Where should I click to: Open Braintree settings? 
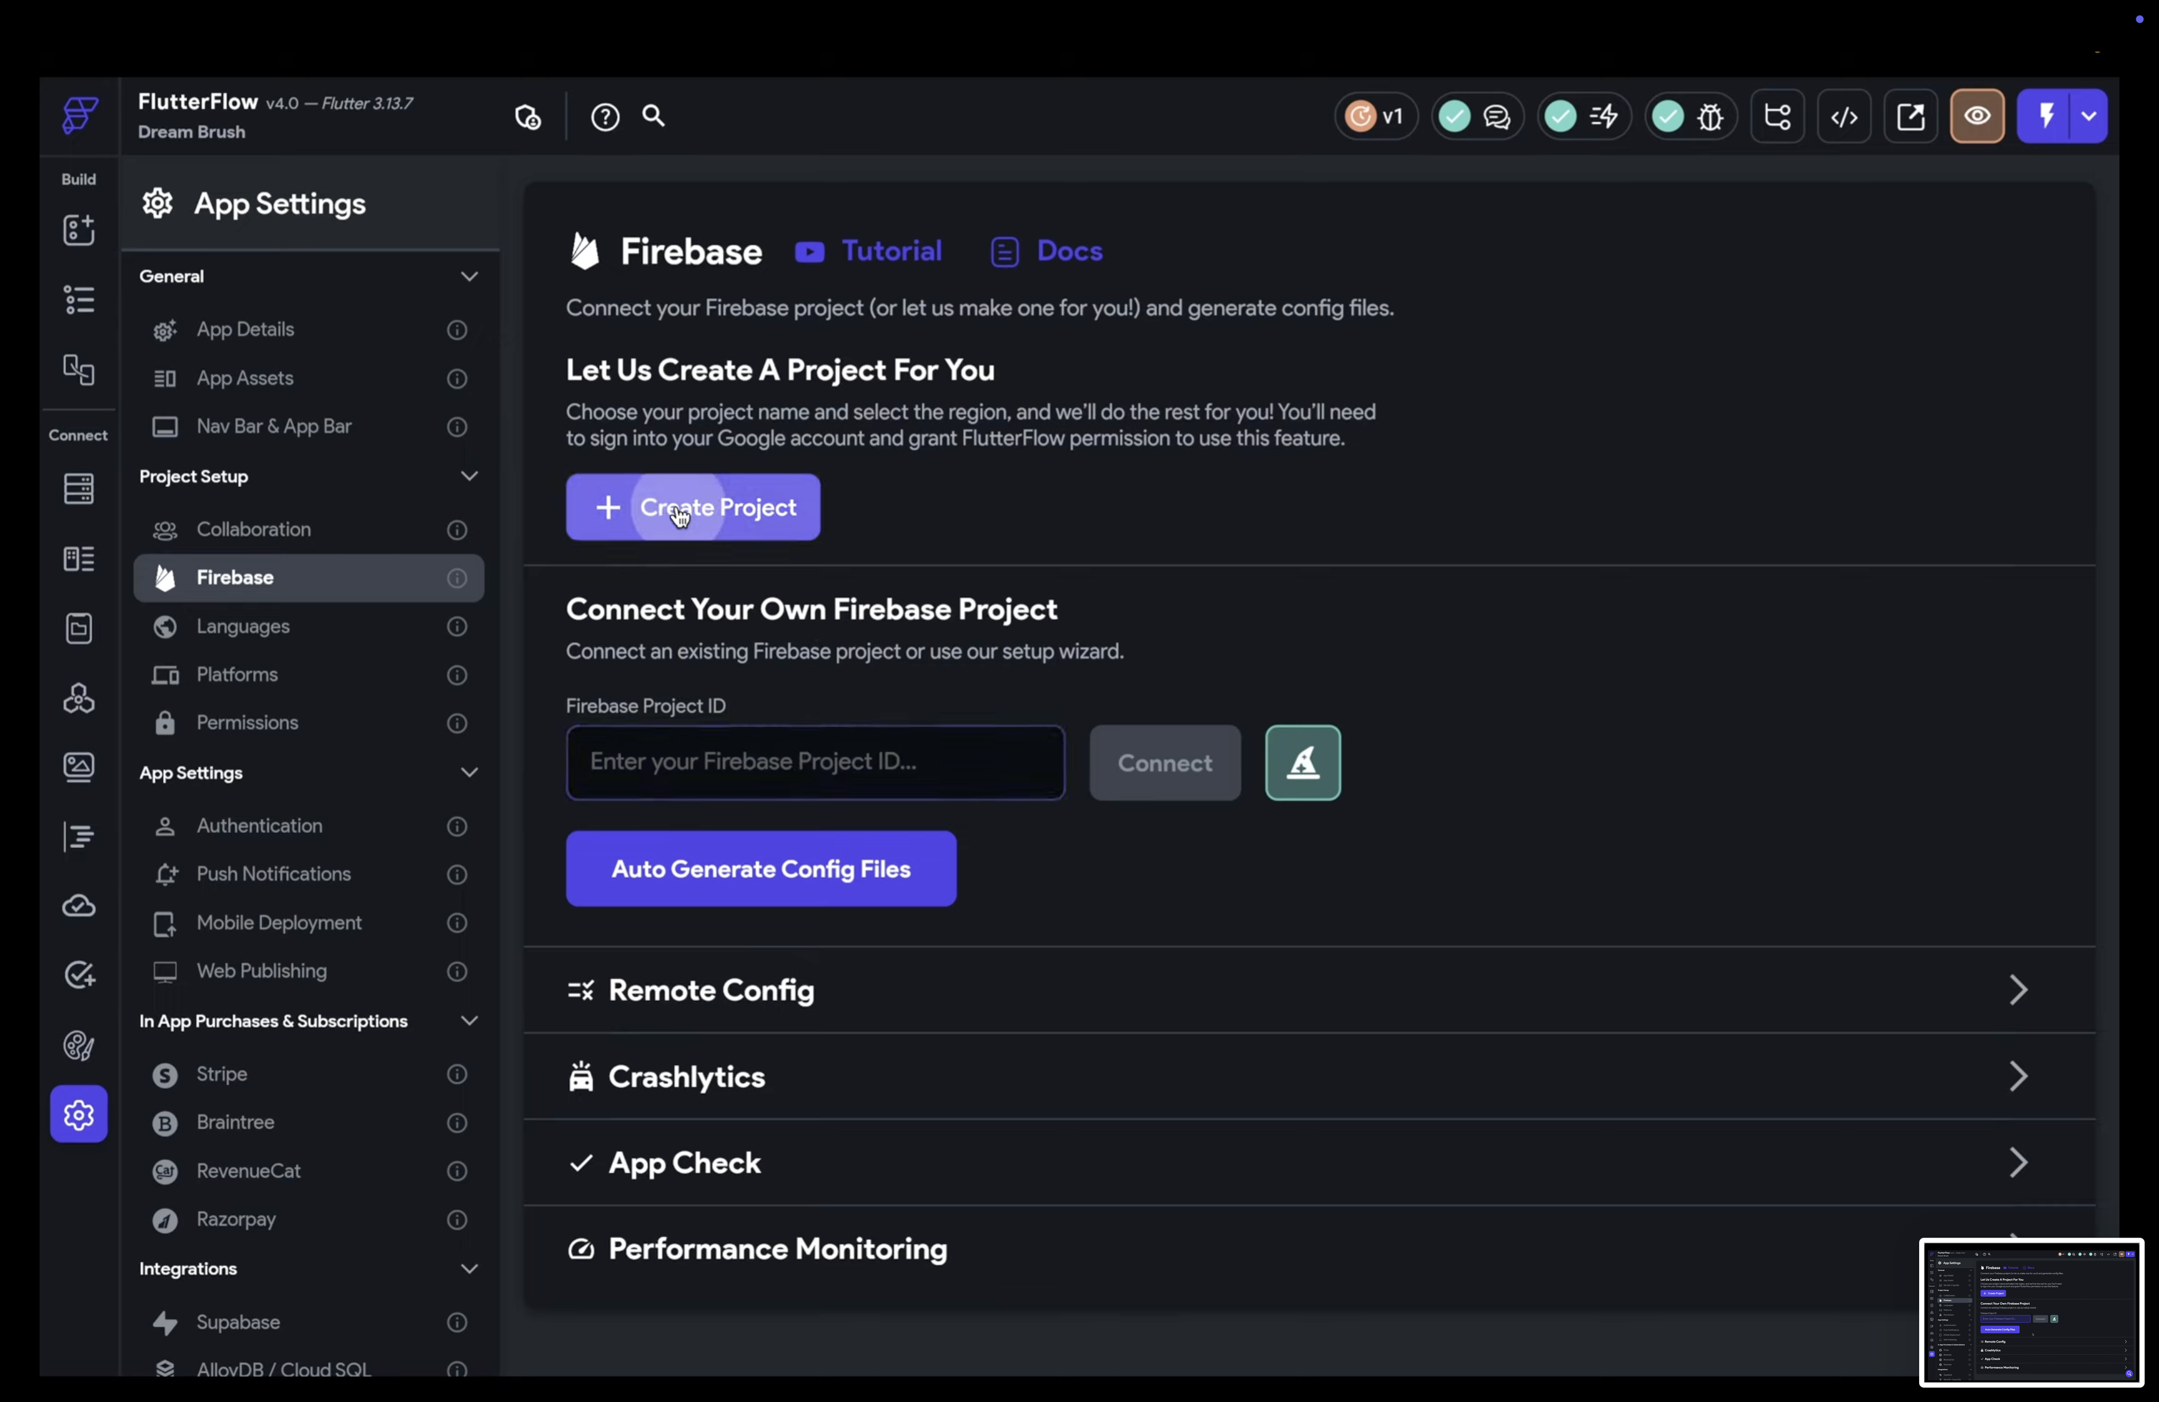pos(308,1123)
